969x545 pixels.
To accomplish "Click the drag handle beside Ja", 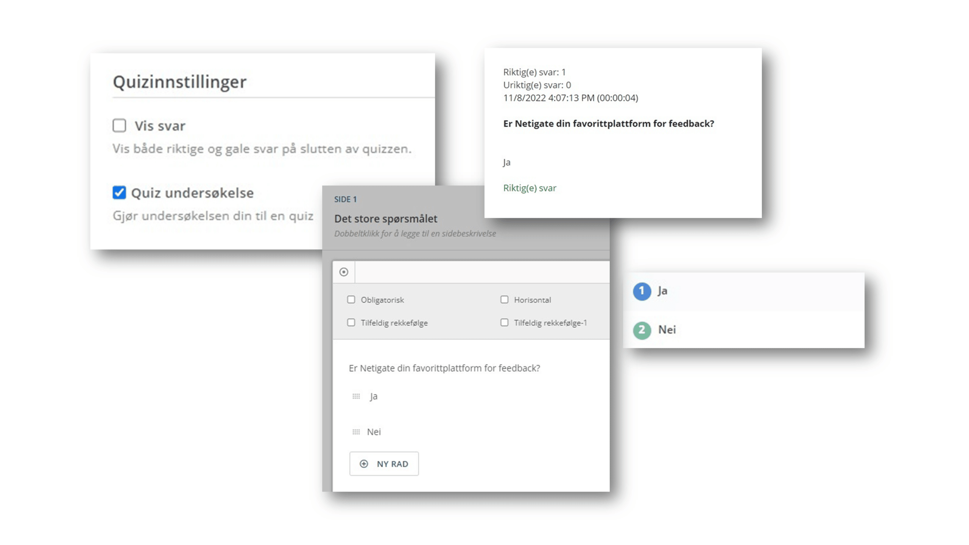I will click(x=356, y=396).
